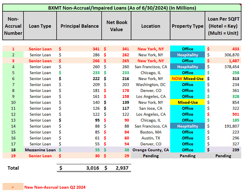Click the yellow Mixed-Use cell in row 10
244x194 pixels.
[x=188, y=103]
